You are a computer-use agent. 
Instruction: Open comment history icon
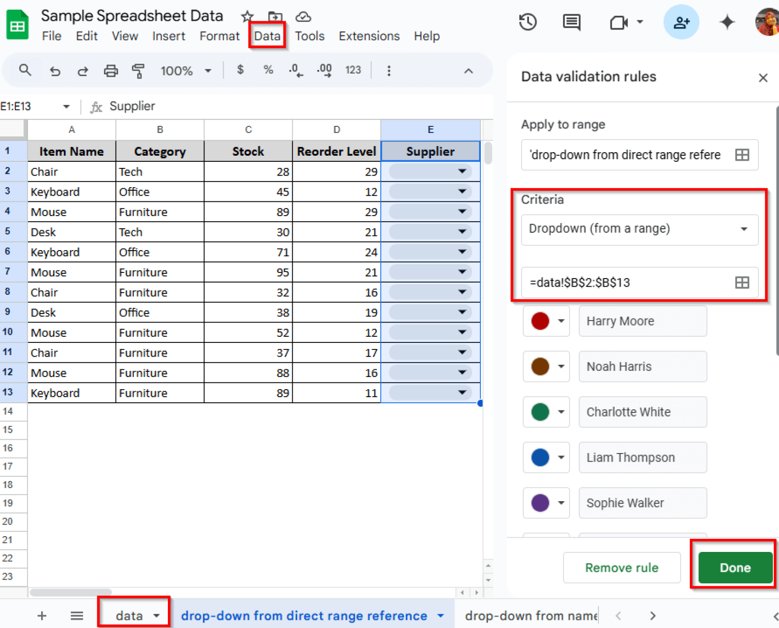571,22
